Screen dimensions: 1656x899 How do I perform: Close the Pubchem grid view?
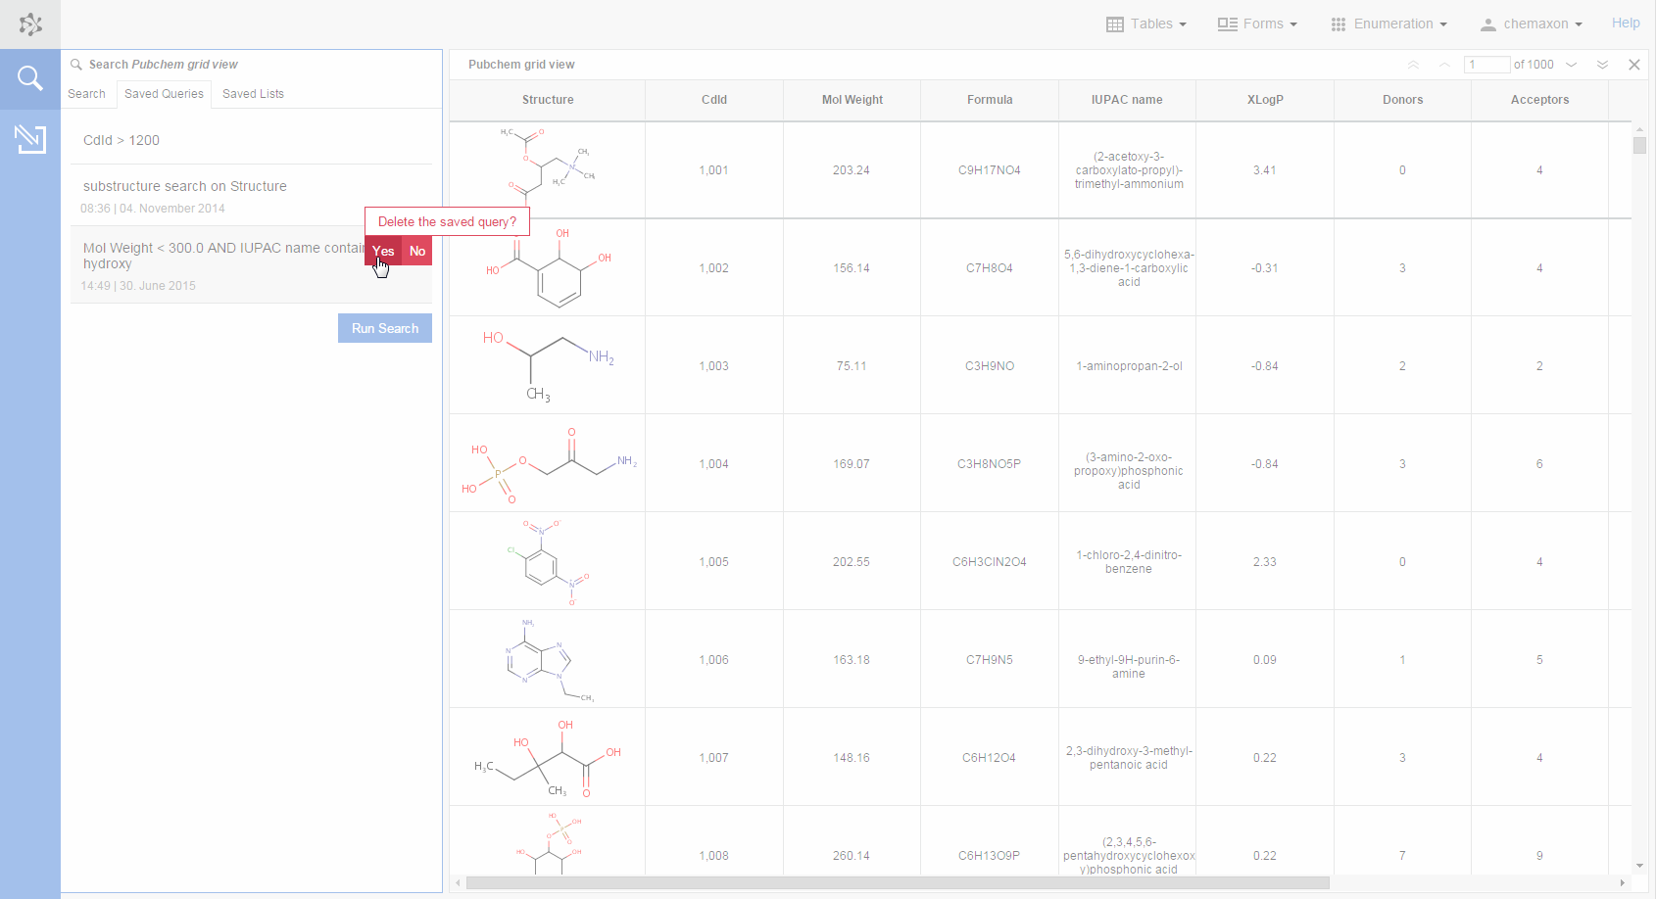click(1634, 65)
